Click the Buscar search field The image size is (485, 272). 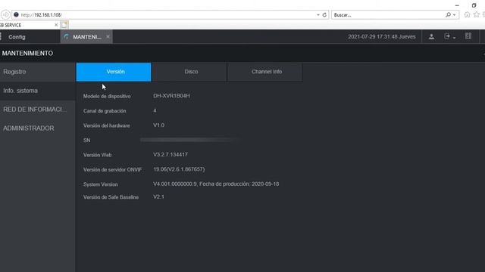[x=388, y=15]
